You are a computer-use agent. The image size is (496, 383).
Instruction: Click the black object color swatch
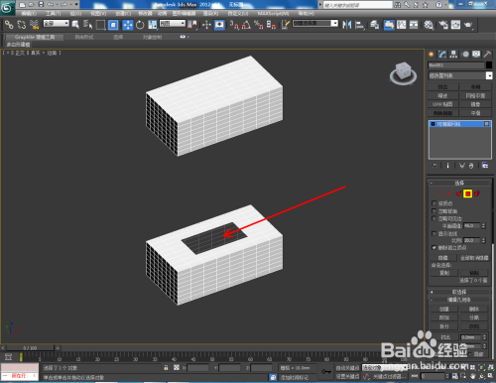(489, 65)
